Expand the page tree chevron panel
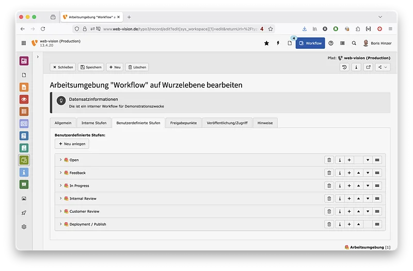 coord(38,57)
